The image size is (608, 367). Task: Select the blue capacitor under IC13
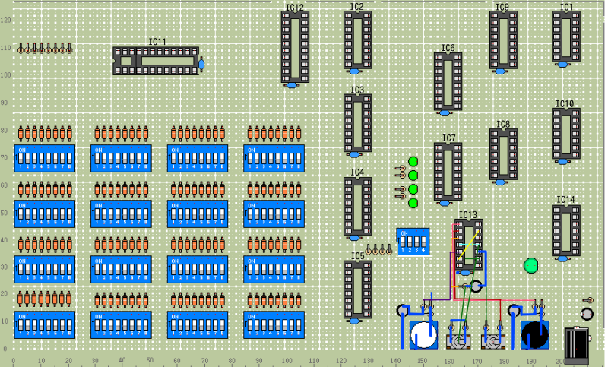(465, 273)
